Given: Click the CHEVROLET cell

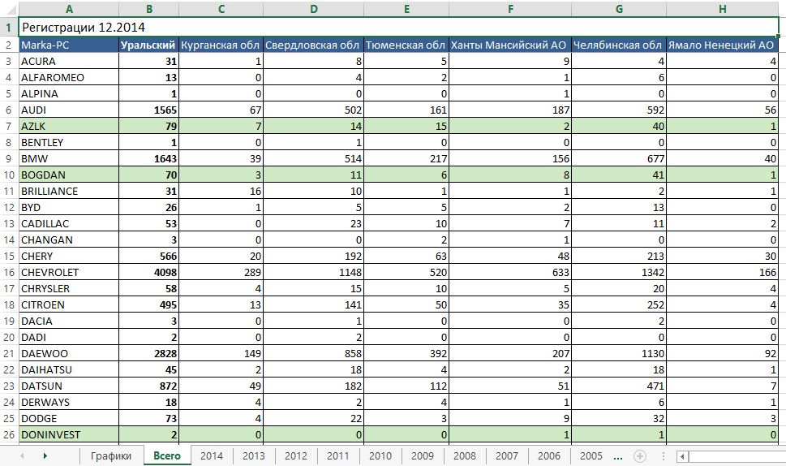Looking at the screenshot, I should pos(69,273).
